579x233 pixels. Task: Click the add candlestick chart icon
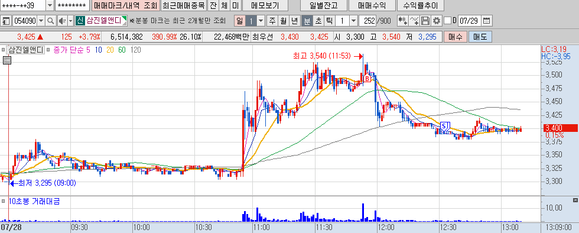coord(403,21)
